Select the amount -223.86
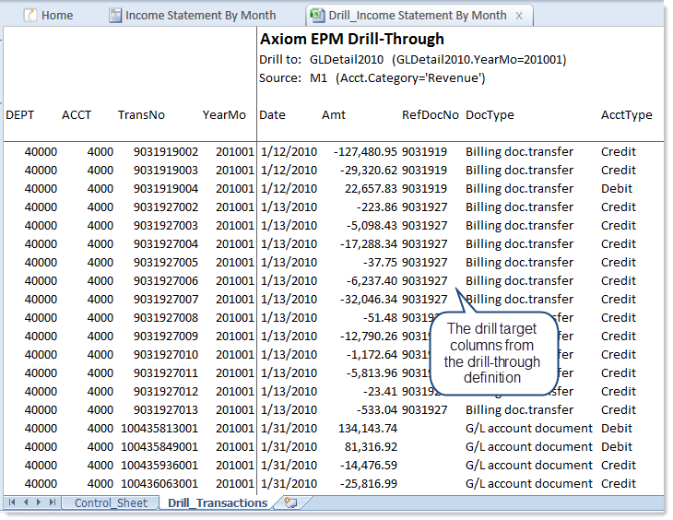 tap(376, 207)
